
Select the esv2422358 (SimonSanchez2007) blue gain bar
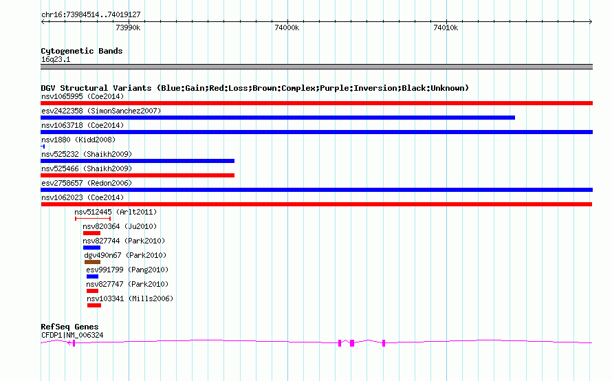[x=278, y=118]
